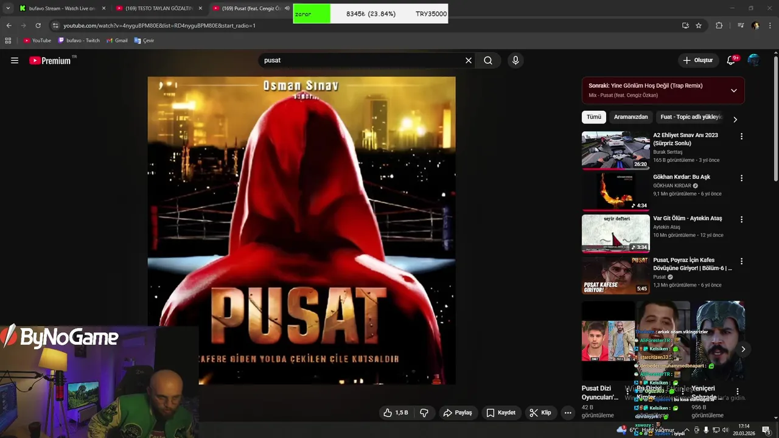Start voice search with microphone icon

[515, 60]
